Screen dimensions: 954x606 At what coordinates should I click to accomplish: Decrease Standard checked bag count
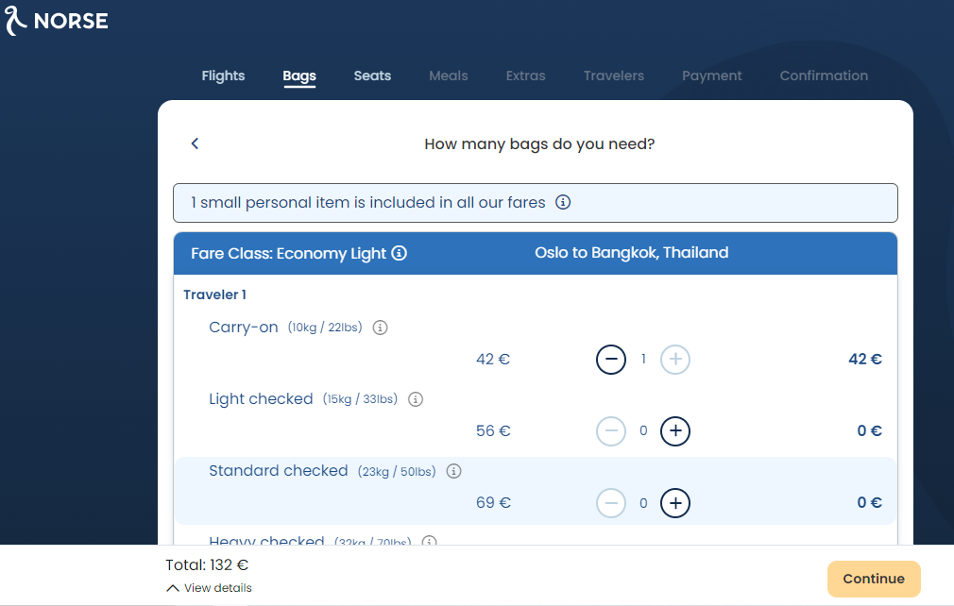[611, 503]
